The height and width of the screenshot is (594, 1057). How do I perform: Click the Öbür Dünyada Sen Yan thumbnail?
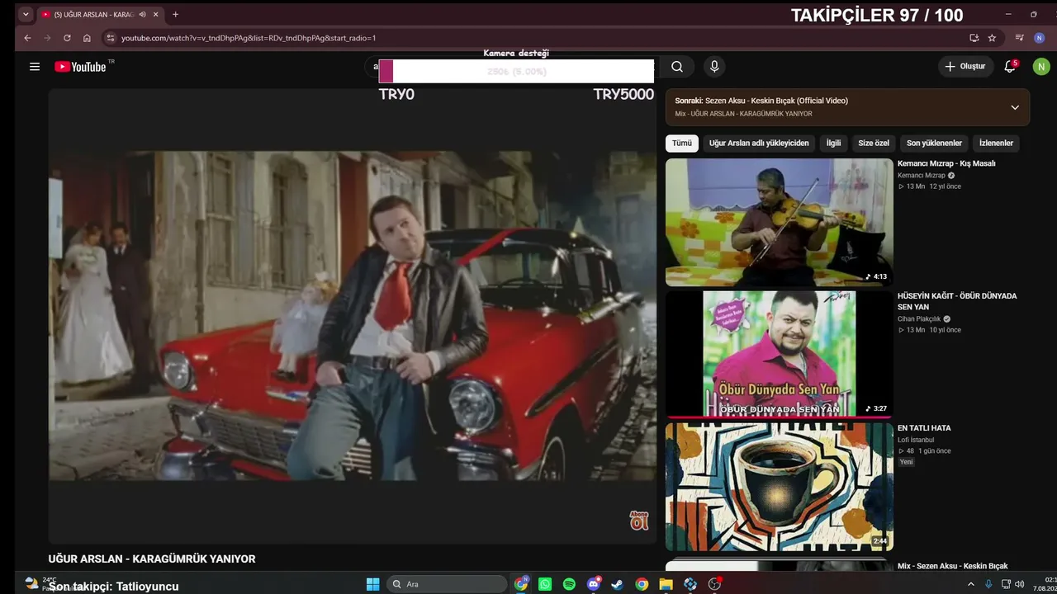(x=780, y=355)
